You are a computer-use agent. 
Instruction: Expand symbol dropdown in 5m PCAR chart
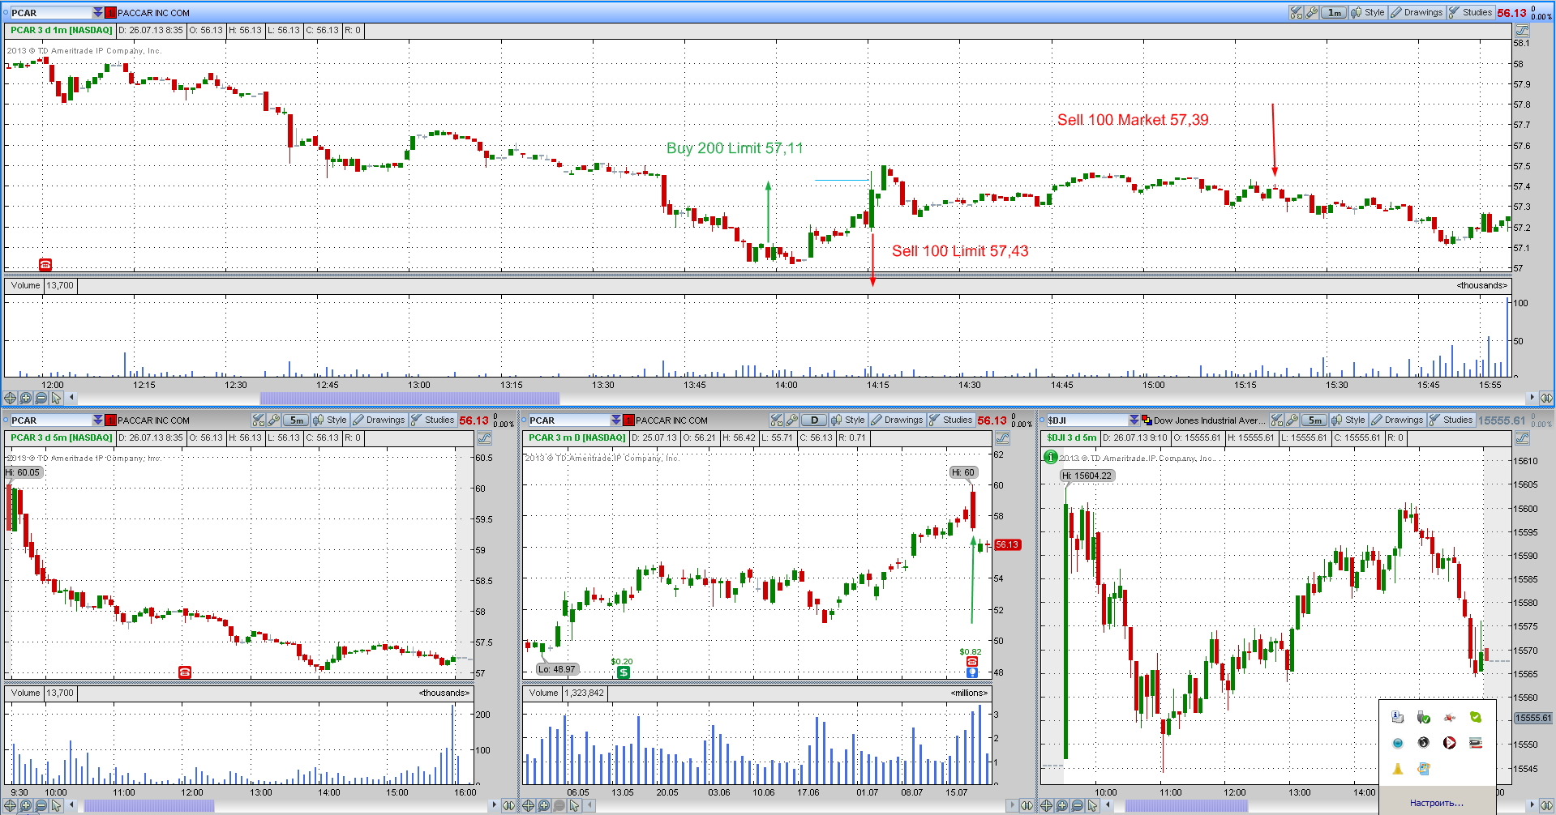(x=98, y=420)
